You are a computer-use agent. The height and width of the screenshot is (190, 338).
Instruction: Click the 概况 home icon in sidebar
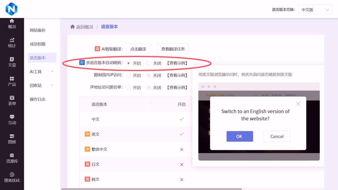coord(12,21)
